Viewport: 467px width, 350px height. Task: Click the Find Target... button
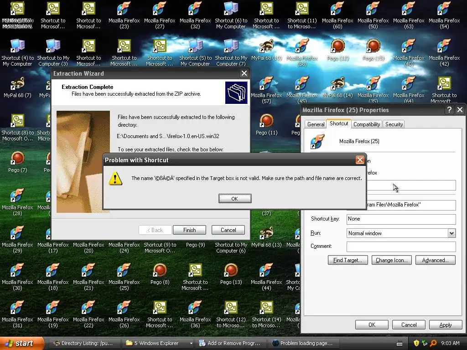348,260
